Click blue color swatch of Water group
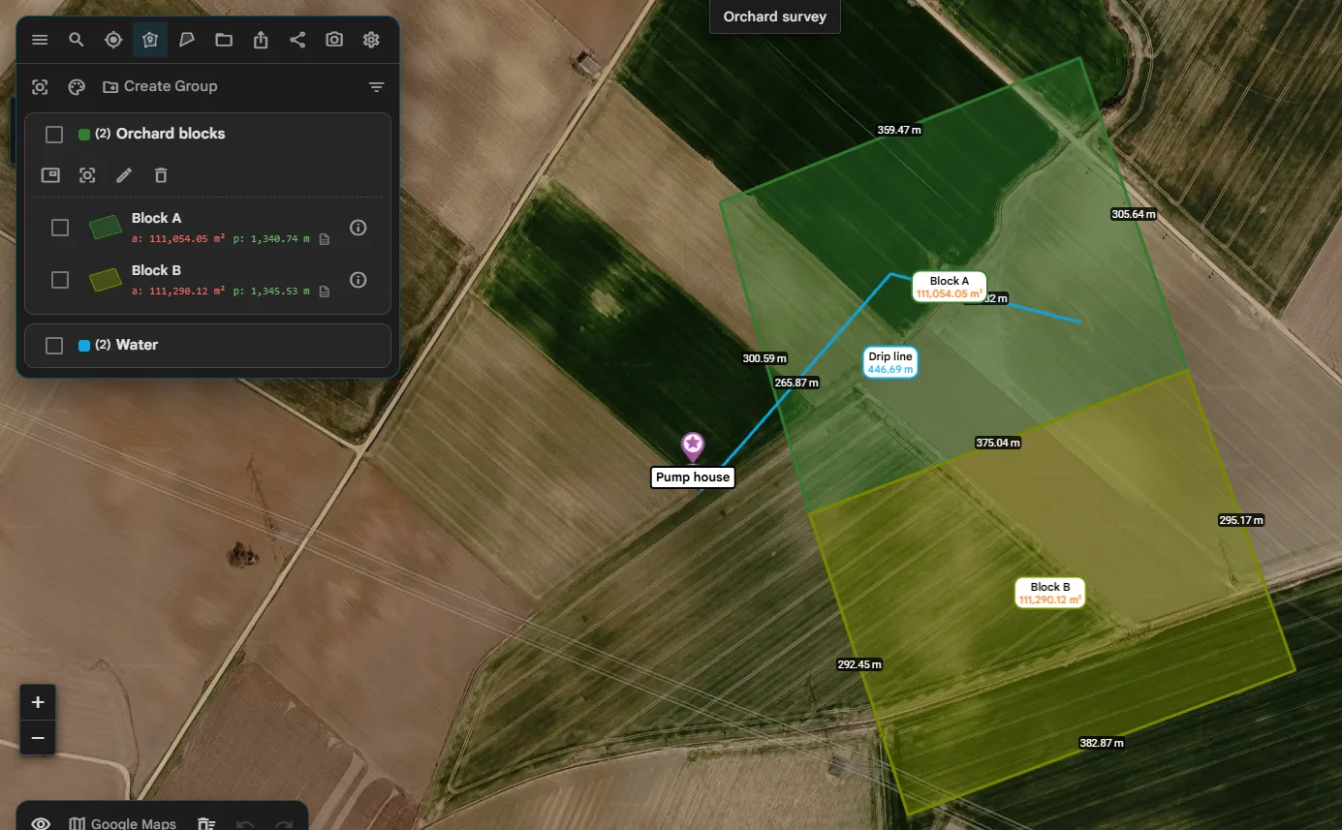Viewport: 1342px width, 830px height. click(84, 346)
